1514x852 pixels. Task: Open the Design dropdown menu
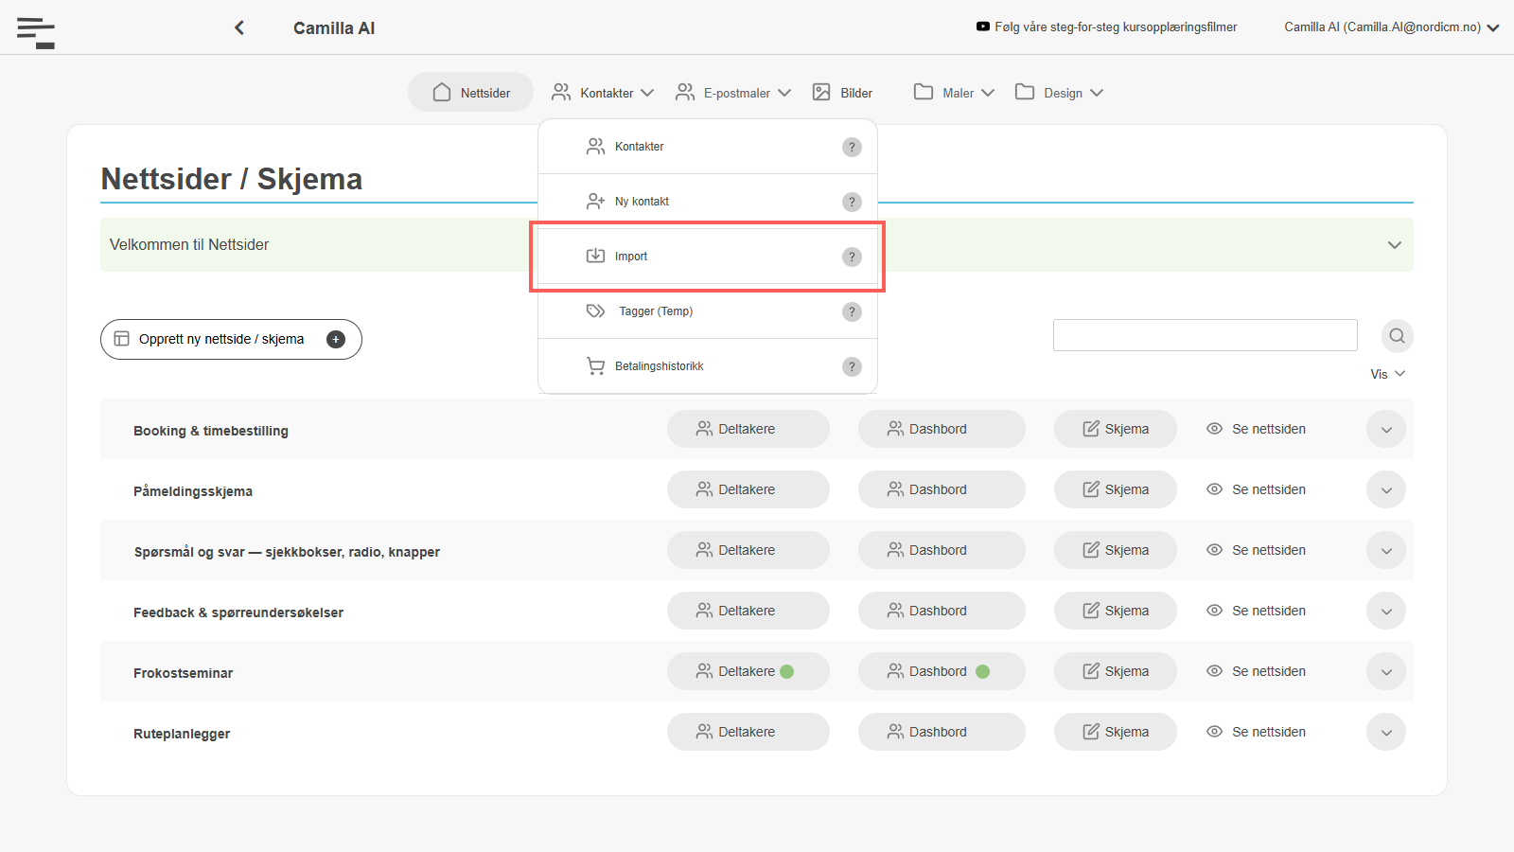point(1059,93)
